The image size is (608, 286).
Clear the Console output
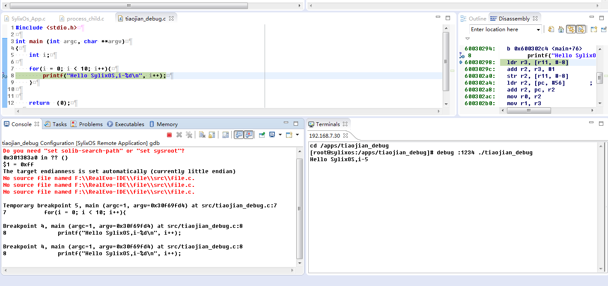[x=203, y=135]
